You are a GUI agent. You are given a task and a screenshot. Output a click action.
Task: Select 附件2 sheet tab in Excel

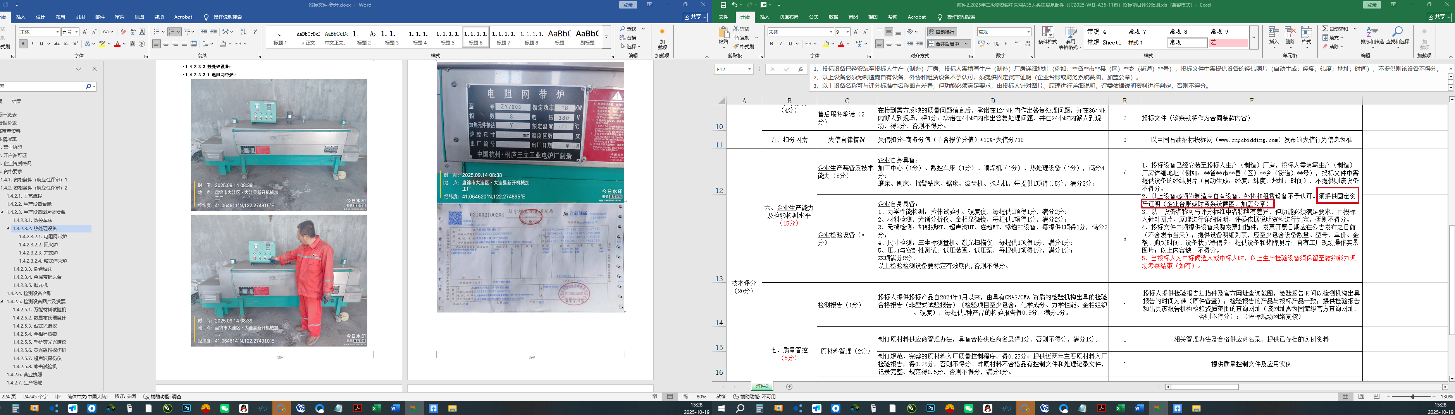(762, 387)
